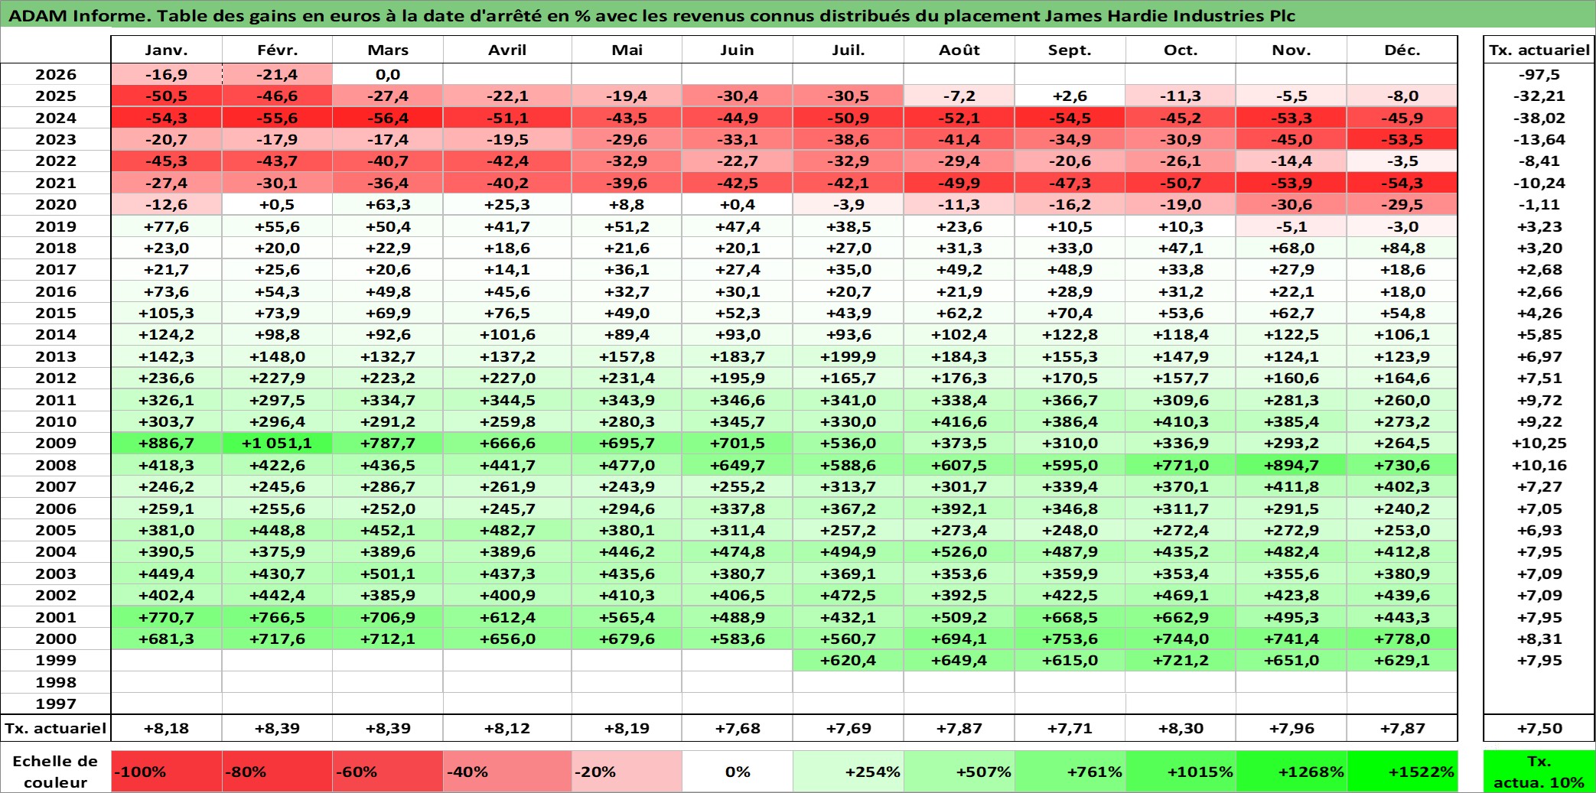Click the -56,4 cell in 2024

tap(388, 118)
